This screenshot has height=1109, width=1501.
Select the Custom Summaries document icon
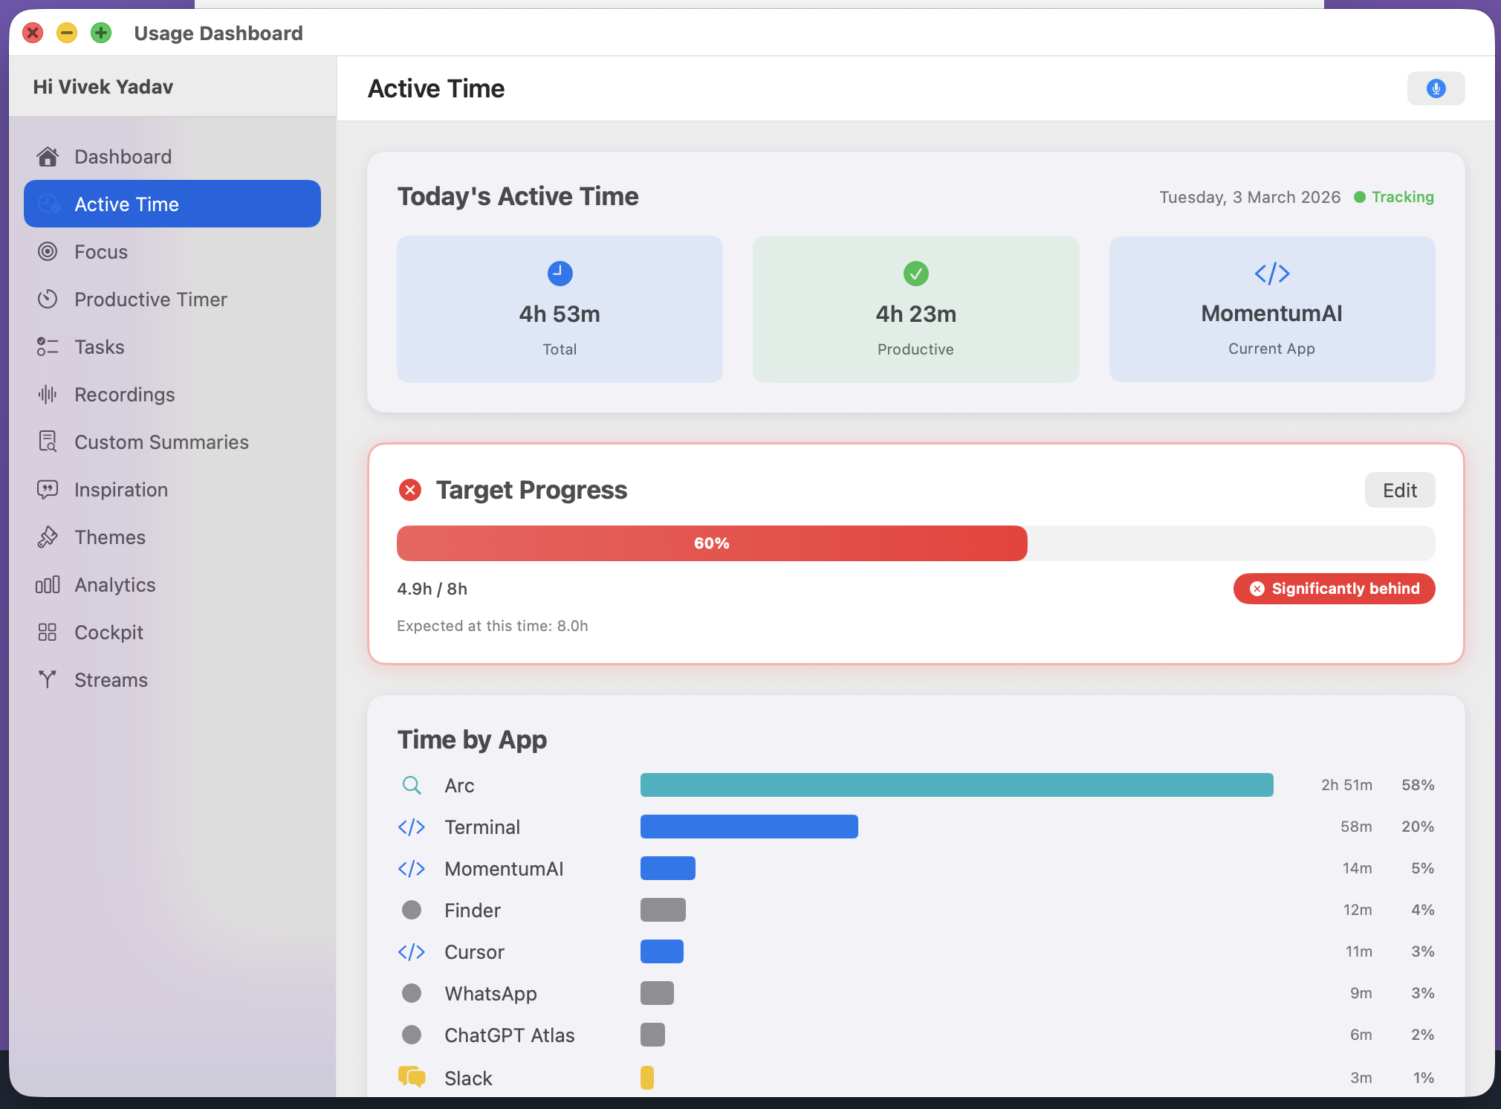pos(46,442)
